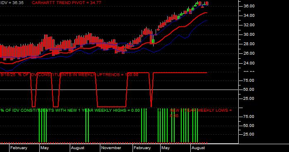The width and height of the screenshot is (289, 152).
Task: Click 75.00 on the uptrends panel axis
Action: point(249,81)
